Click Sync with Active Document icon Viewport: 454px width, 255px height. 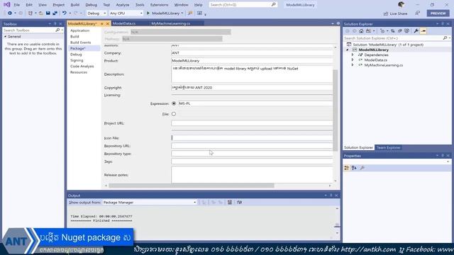tap(392, 31)
